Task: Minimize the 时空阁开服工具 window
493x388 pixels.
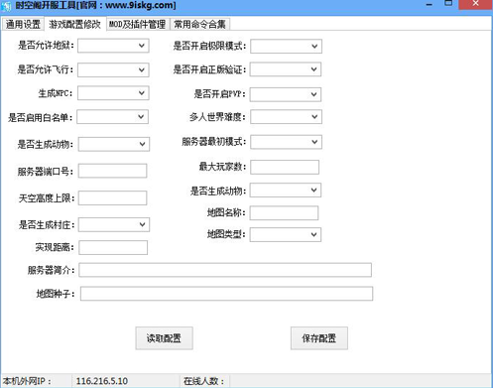Action: click(430, 5)
